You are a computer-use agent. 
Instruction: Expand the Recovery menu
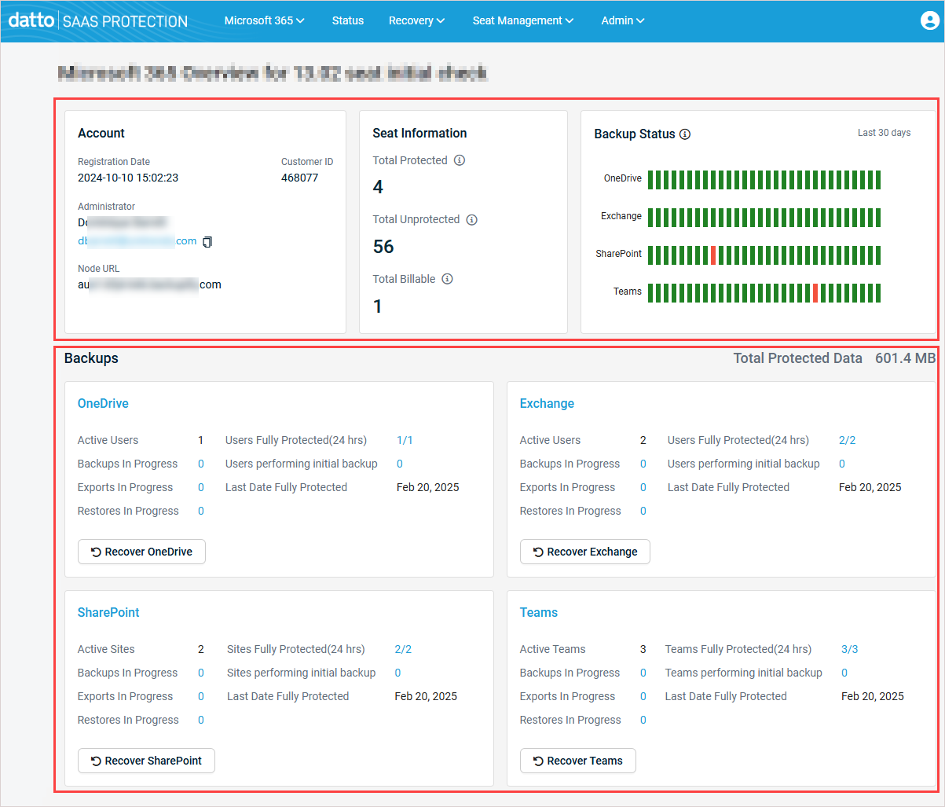[416, 20]
